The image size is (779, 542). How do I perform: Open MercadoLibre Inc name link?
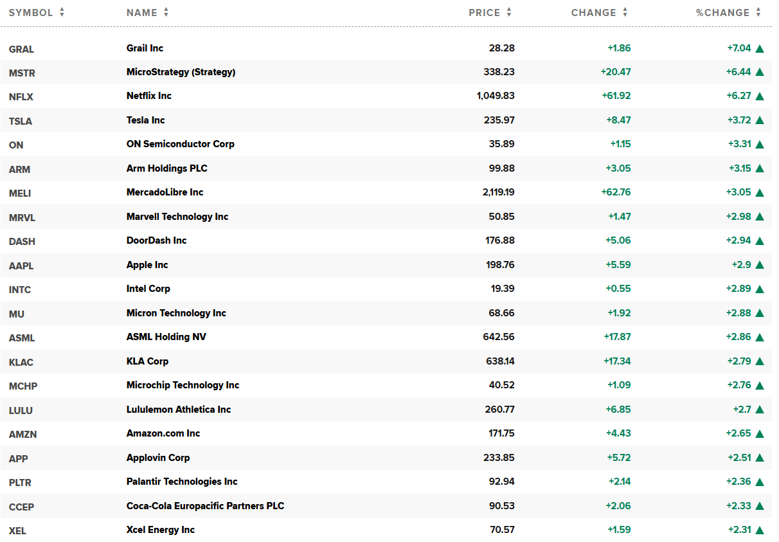(x=165, y=192)
